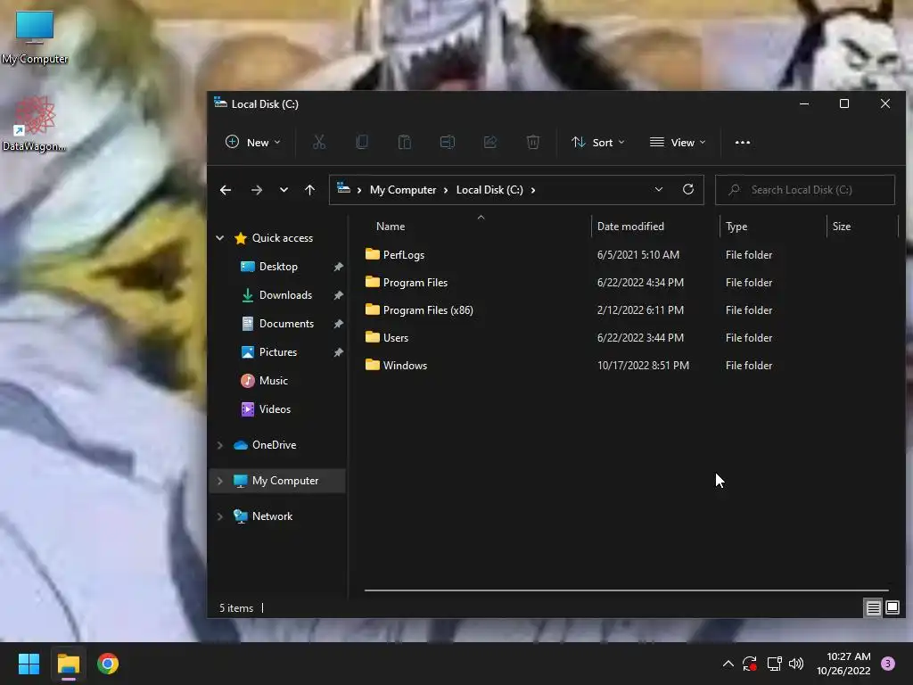Refresh the Local Disk (C:) view
The width and height of the screenshot is (913, 685).
click(687, 189)
